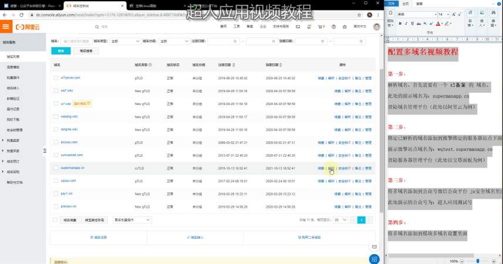Image resolution: width=503 pixels, height=264 pixels.
Task: Adjust the document zoom slider
Action: [478, 261]
